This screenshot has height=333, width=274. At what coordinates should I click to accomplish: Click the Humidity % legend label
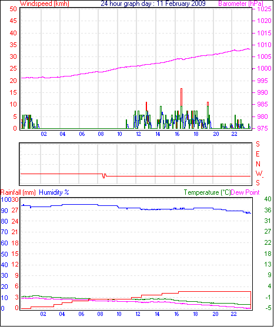54,192
